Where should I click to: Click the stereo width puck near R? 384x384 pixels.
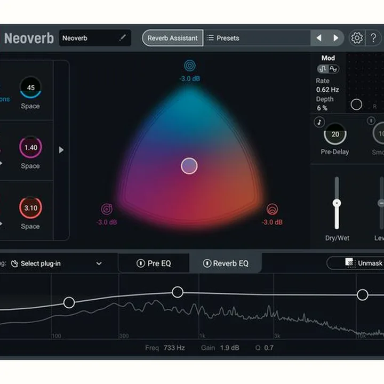(356, 105)
